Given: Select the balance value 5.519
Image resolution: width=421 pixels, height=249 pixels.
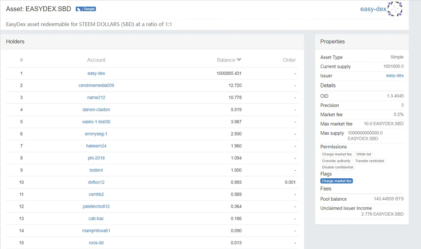Looking at the screenshot, I should pyautogui.click(x=236, y=110).
